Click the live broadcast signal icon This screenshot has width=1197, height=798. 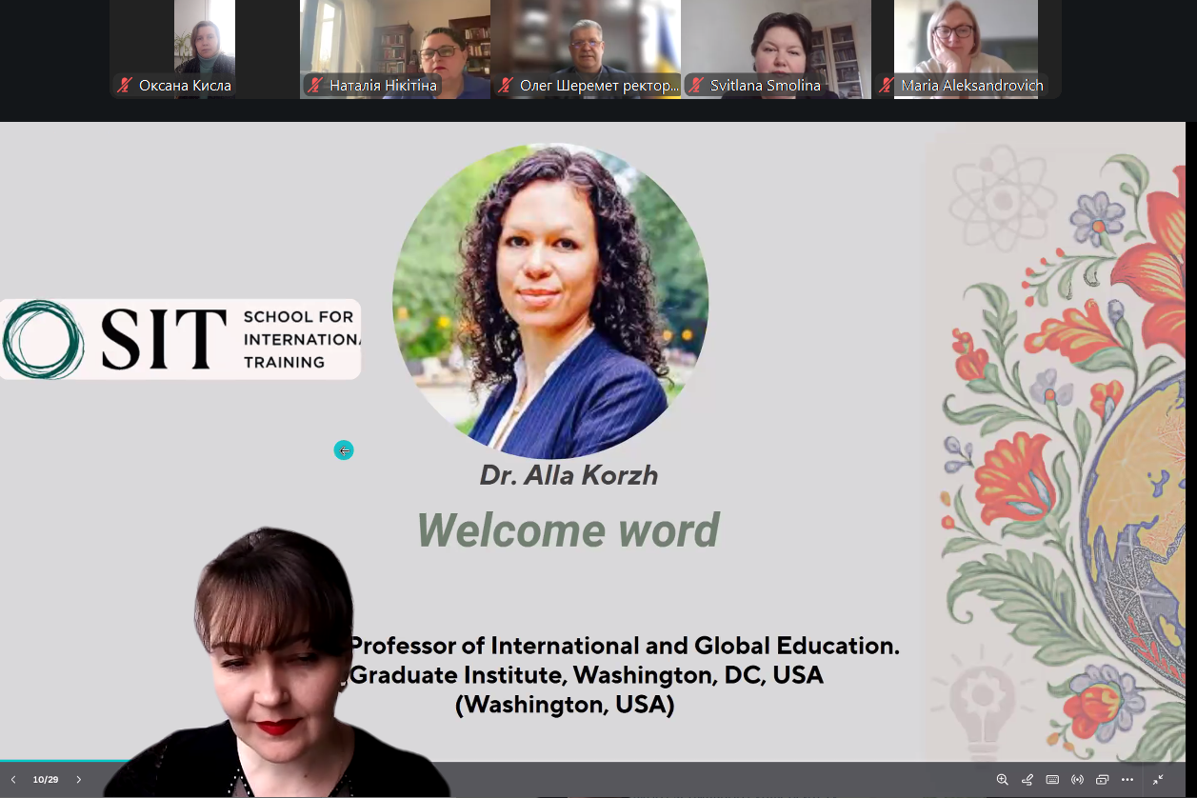(x=1077, y=779)
